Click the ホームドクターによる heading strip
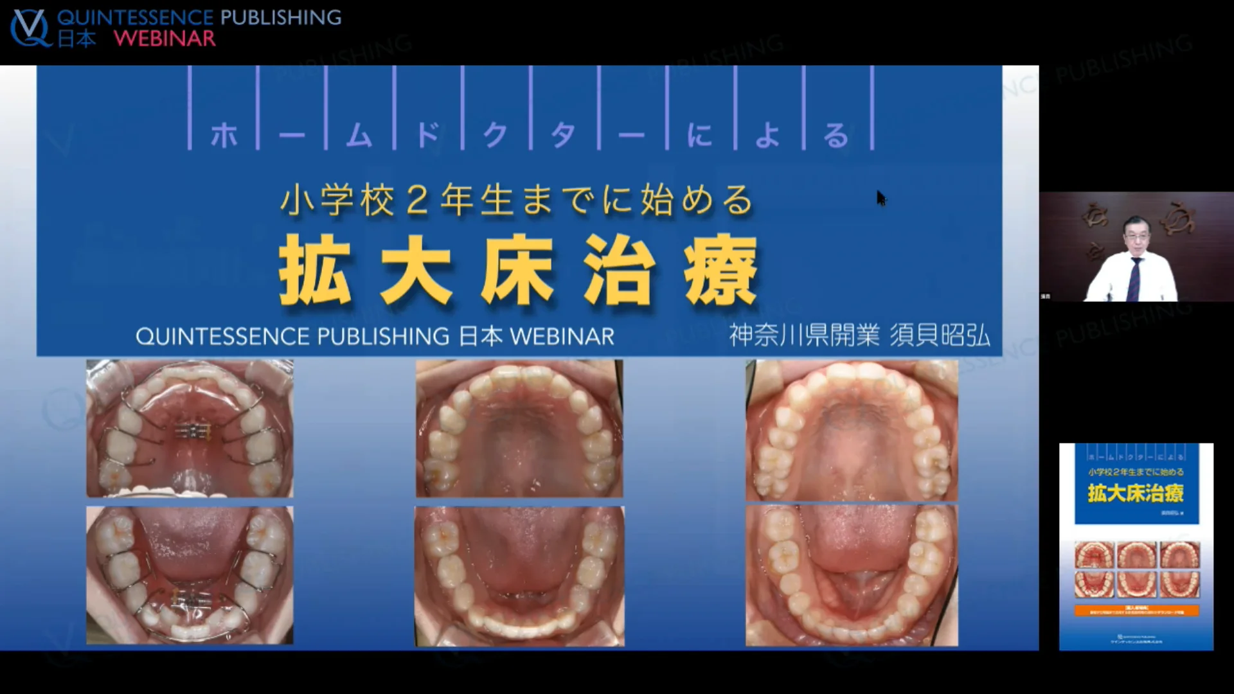This screenshot has height=694, width=1234. pyautogui.click(x=531, y=109)
